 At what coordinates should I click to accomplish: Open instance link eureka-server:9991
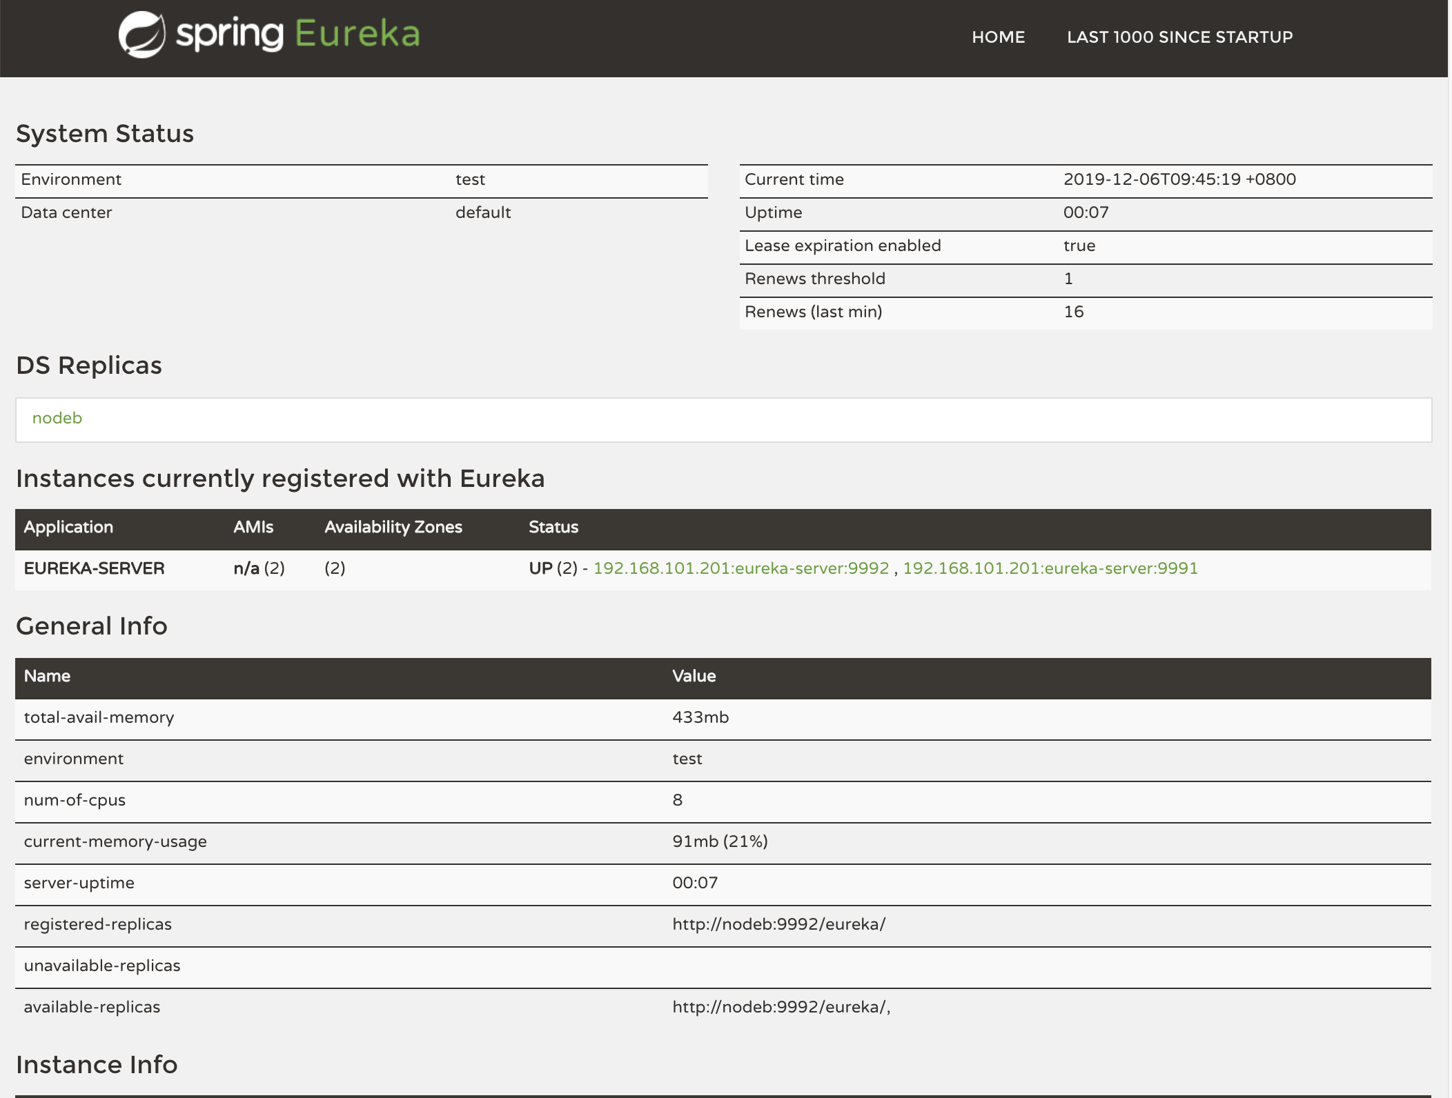point(1050,568)
